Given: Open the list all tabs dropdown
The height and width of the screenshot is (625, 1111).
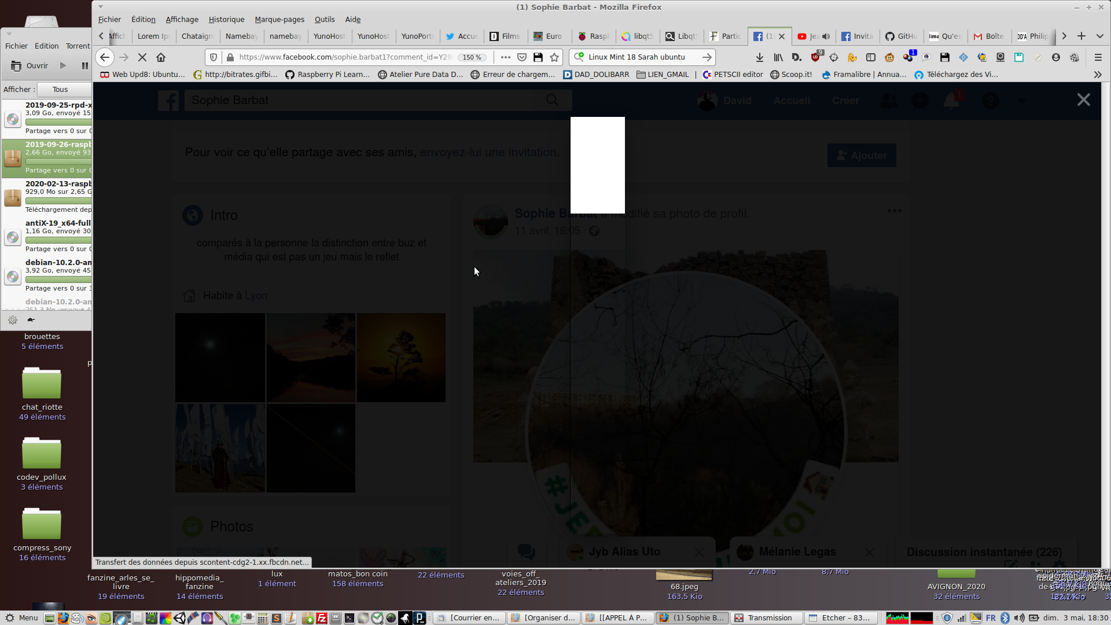Looking at the screenshot, I should (x=1099, y=36).
